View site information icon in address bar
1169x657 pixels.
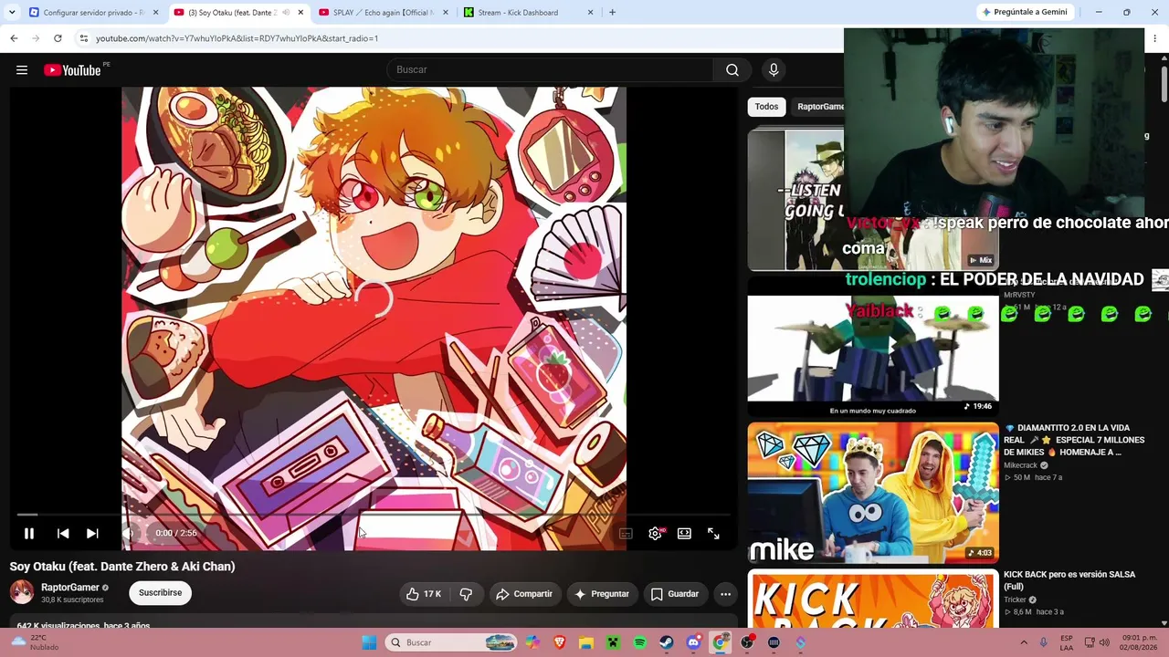[84, 38]
